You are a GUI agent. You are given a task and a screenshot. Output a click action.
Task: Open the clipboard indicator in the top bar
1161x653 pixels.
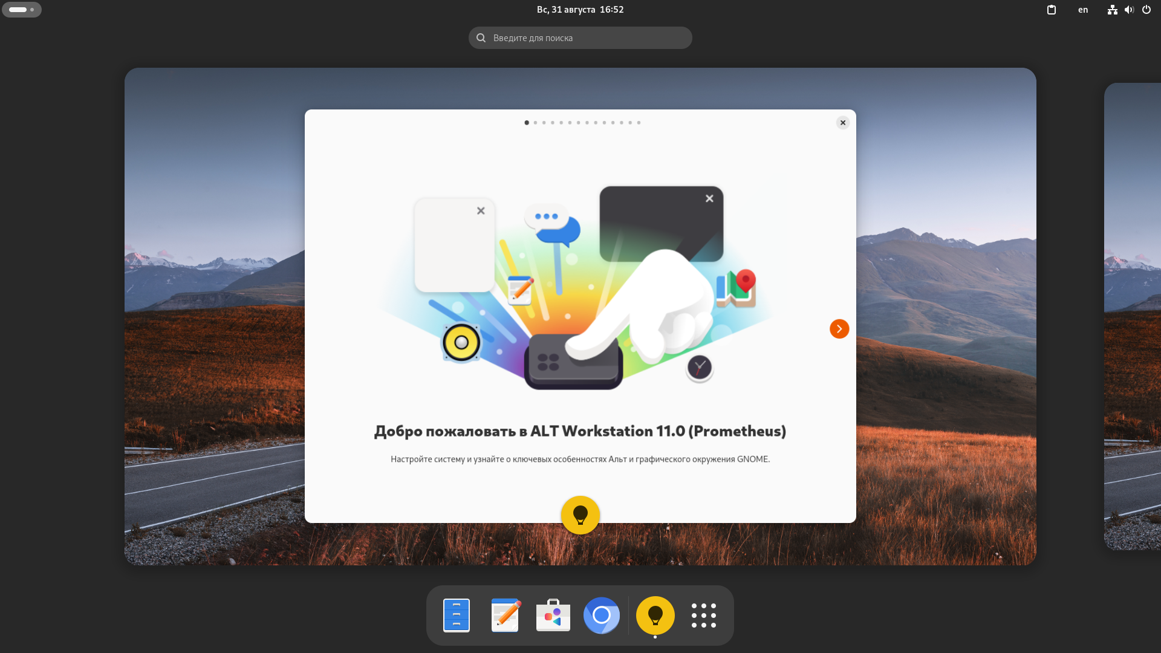click(x=1052, y=10)
